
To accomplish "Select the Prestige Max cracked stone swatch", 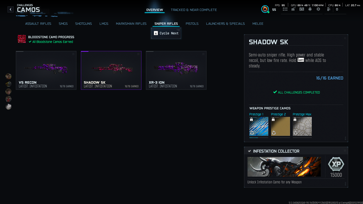I will coord(302,126).
